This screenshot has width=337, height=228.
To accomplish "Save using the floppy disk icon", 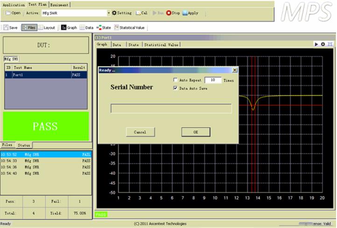I will coord(6,28).
